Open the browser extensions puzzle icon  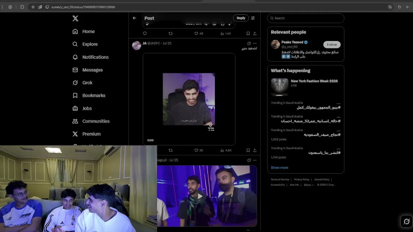click(x=22, y=7)
